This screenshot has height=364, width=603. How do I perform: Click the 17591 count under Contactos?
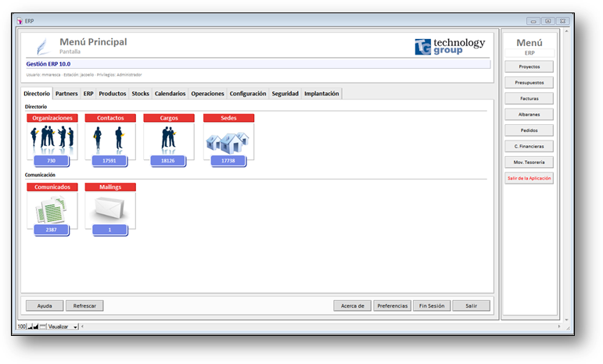[110, 161]
